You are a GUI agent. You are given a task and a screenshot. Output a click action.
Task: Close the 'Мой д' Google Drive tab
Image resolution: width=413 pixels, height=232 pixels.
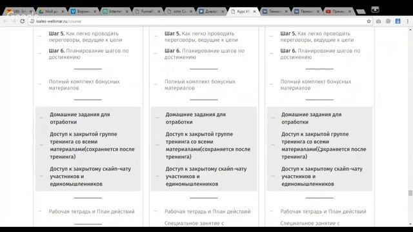pos(63,12)
